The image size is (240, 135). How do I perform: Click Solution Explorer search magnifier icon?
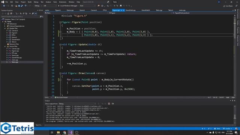40,16
